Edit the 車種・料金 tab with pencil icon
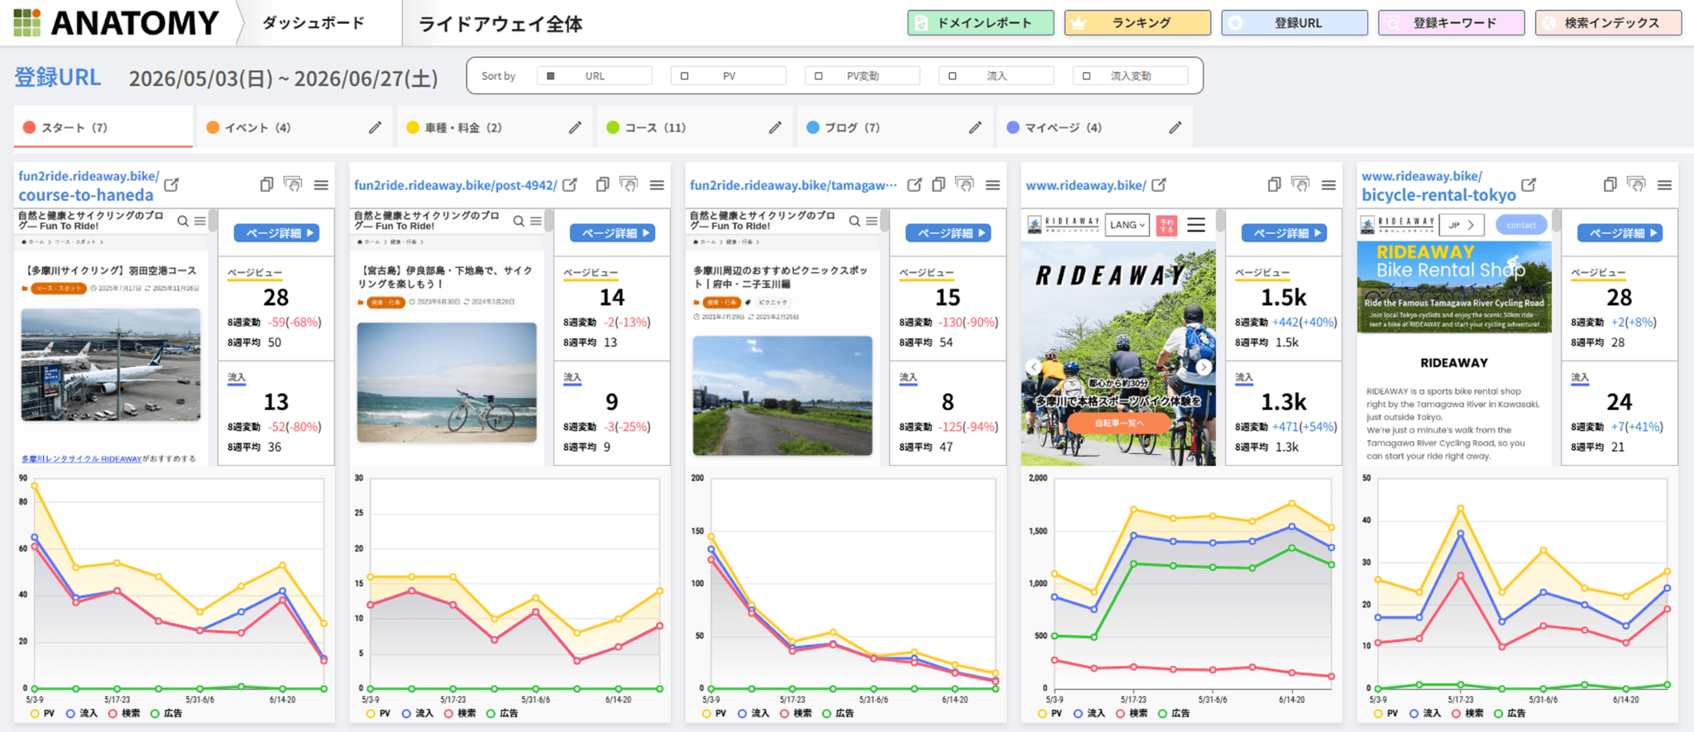The height and width of the screenshot is (732, 1694). click(x=576, y=127)
